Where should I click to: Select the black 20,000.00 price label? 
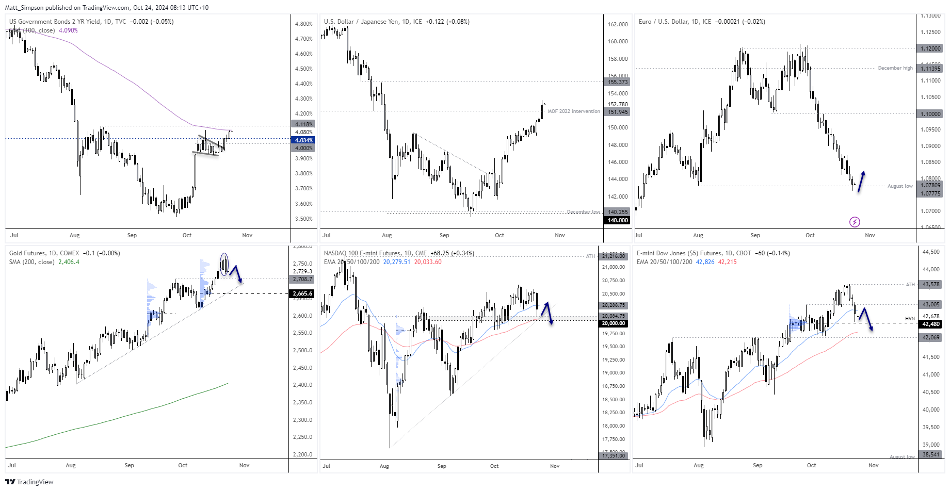(614, 323)
